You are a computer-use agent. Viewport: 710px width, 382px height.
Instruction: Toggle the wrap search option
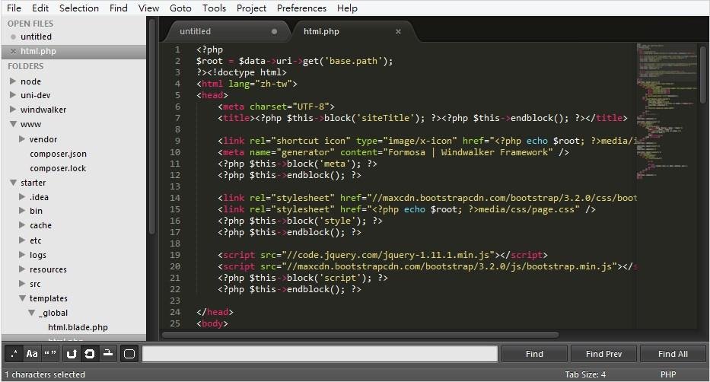(x=90, y=354)
